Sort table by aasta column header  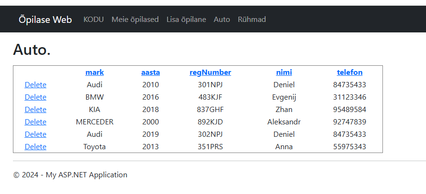150,72
